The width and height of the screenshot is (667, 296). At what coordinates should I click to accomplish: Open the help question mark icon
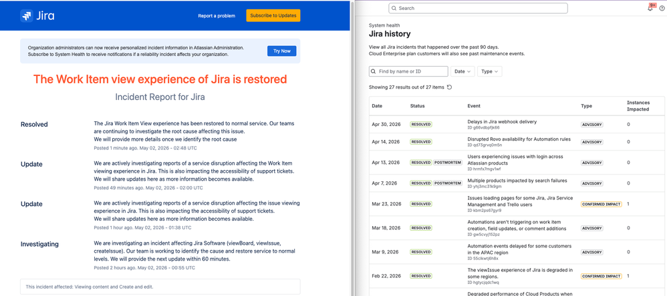[x=662, y=9]
